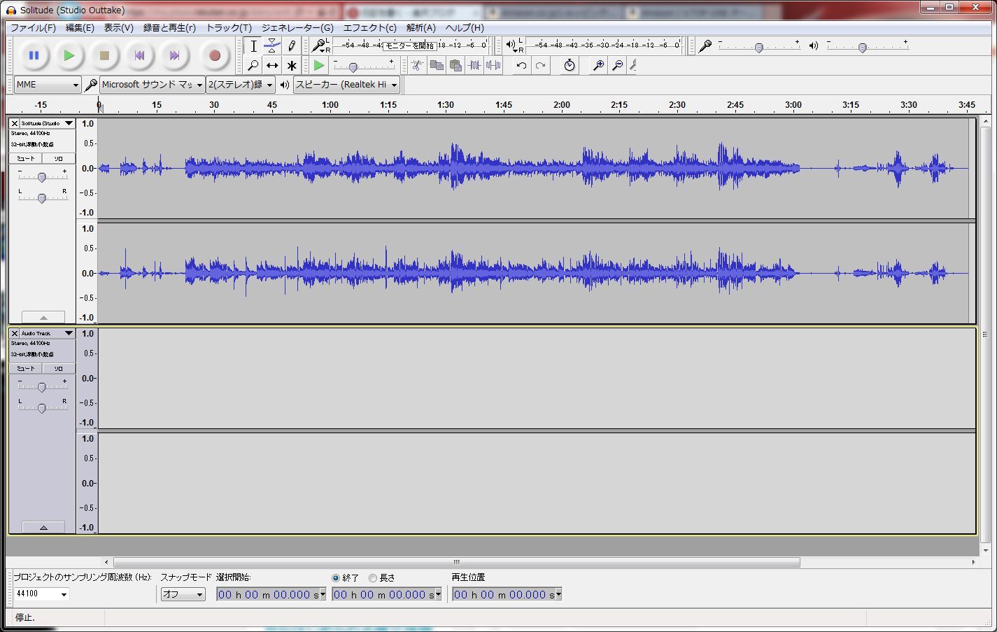Click the Paste icon in the edit toolbar
The width and height of the screenshot is (997, 632).
(x=455, y=66)
